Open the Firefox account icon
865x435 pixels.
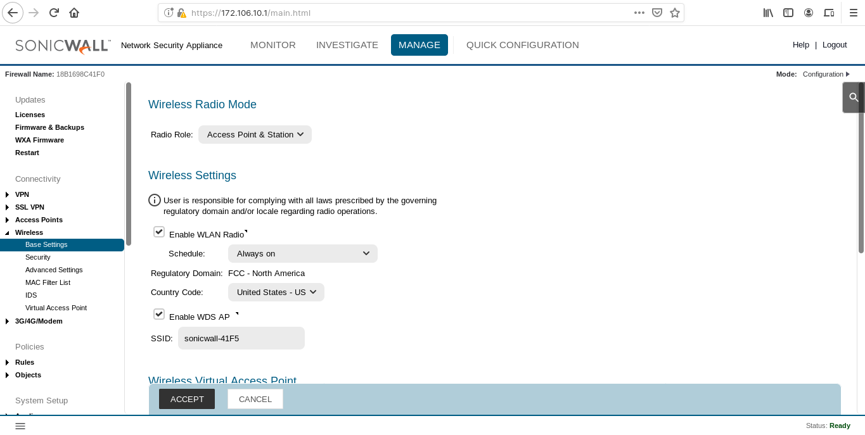pos(809,13)
